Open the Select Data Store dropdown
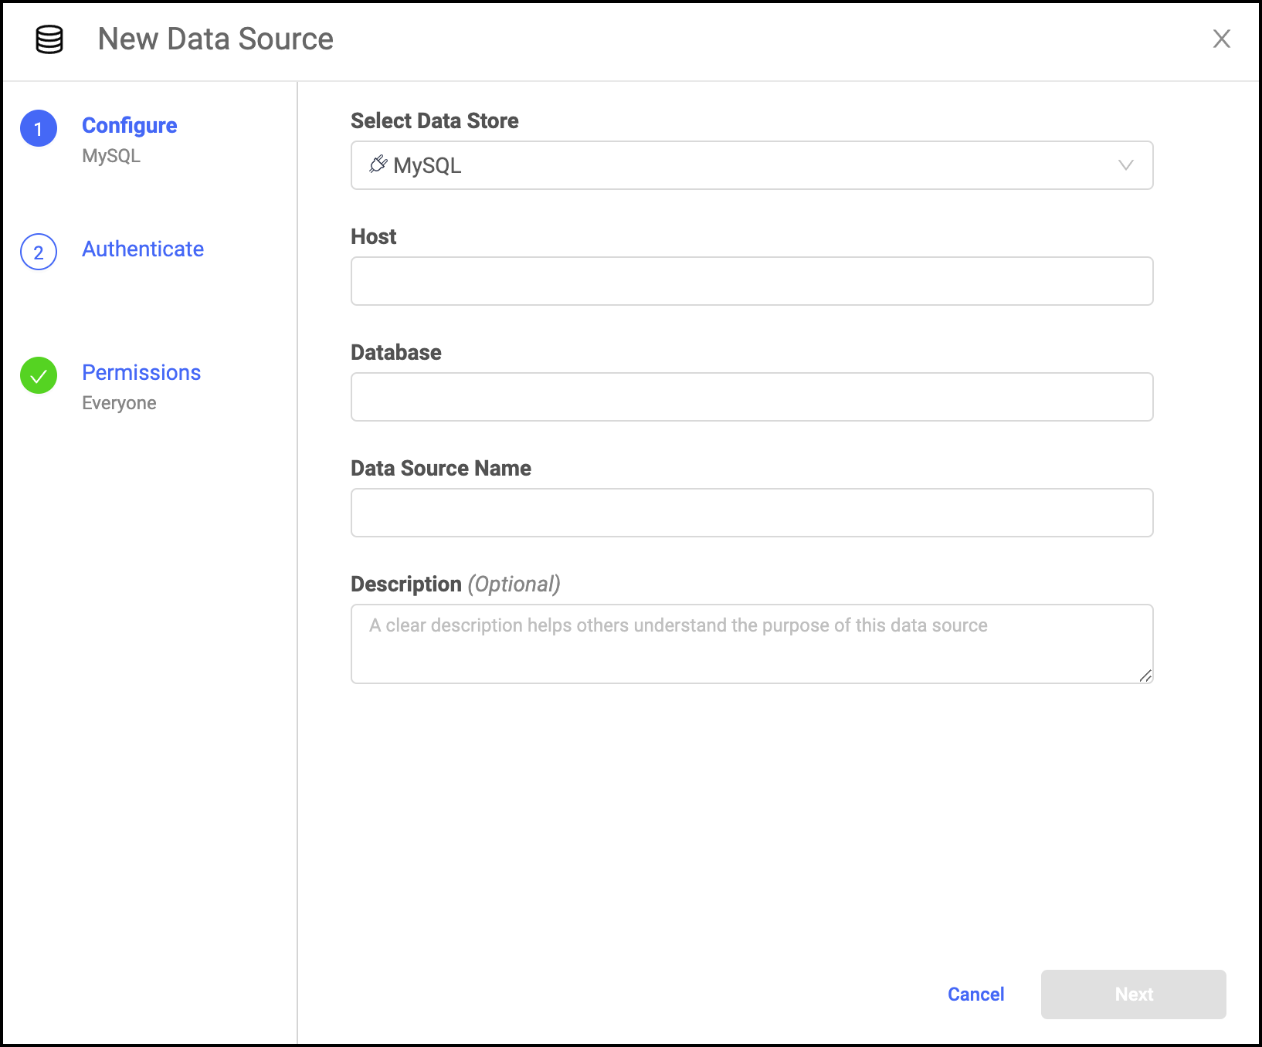1262x1047 pixels. (751, 165)
